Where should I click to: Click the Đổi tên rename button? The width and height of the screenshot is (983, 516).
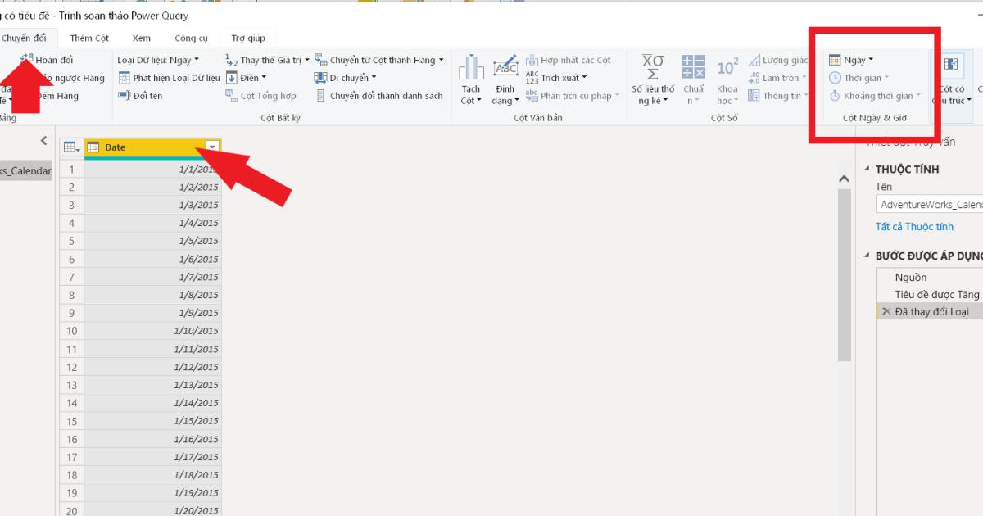coord(141,96)
